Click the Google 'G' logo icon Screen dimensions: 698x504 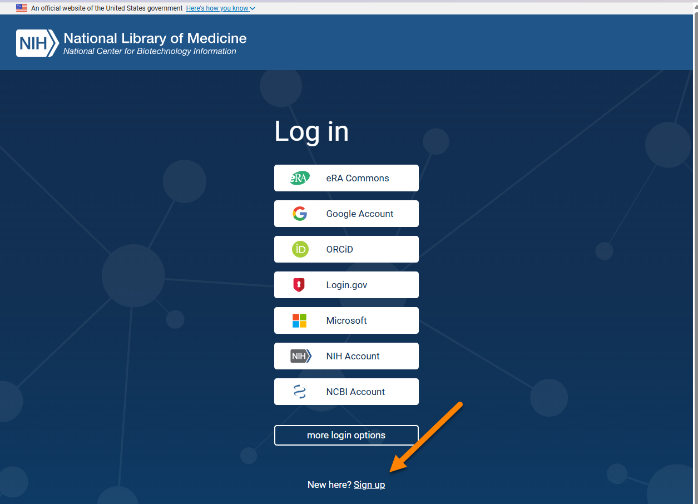point(300,214)
